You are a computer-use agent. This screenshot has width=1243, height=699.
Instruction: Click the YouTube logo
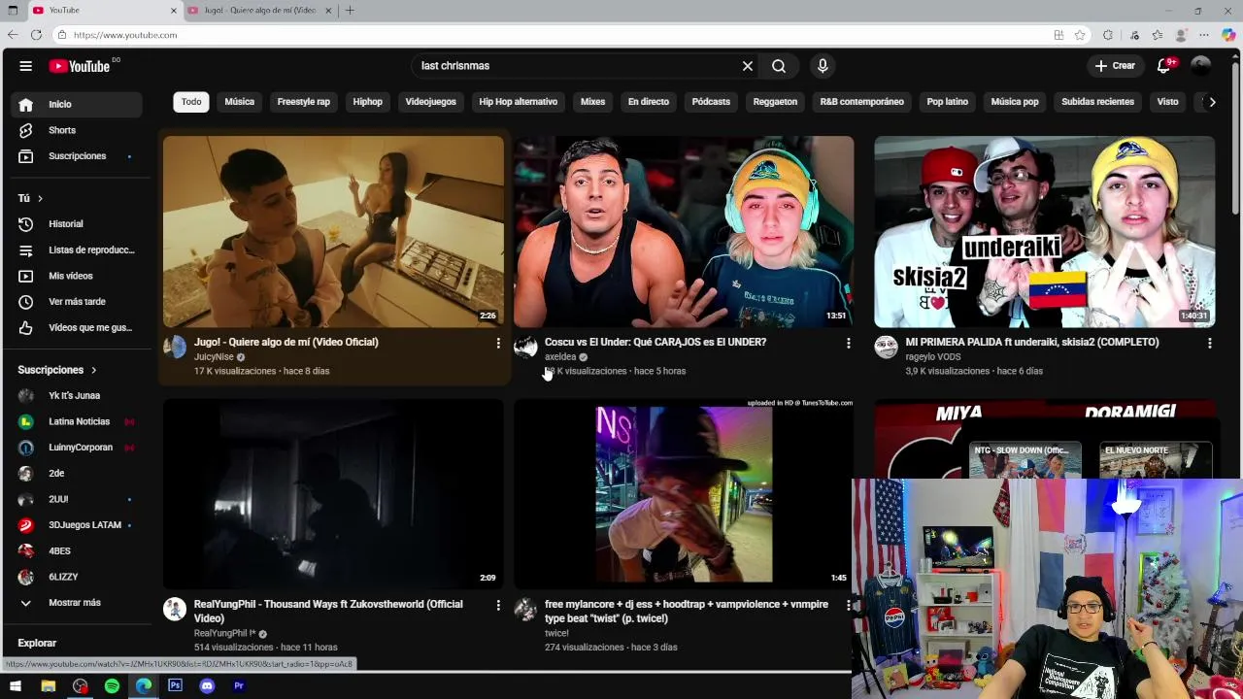pyautogui.click(x=80, y=66)
